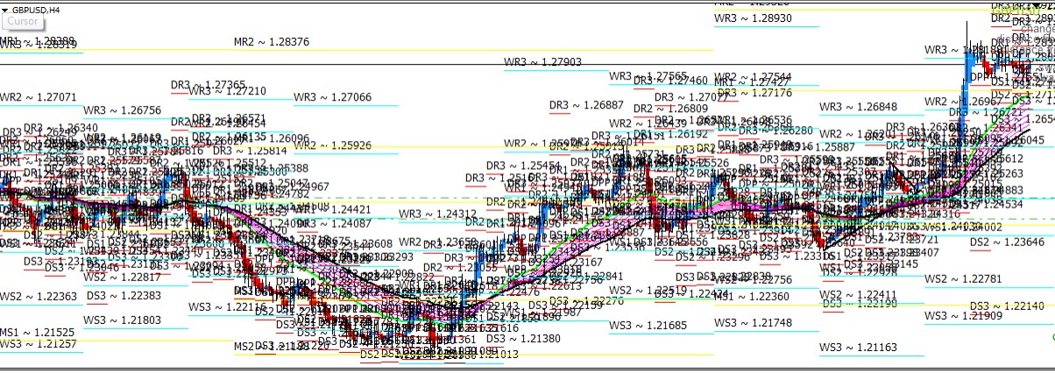The height and width of the screenshot is (373, 1055).
Task: Select the WS3 ~ 1.21748 label
Action: tap(753, 323)
